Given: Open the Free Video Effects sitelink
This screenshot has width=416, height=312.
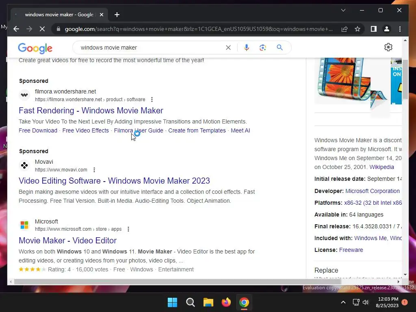Looking at the screenshot, I should coord(85,130).
